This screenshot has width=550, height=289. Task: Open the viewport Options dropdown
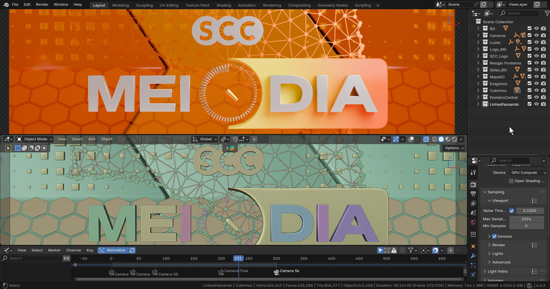(x=454, y=148)
